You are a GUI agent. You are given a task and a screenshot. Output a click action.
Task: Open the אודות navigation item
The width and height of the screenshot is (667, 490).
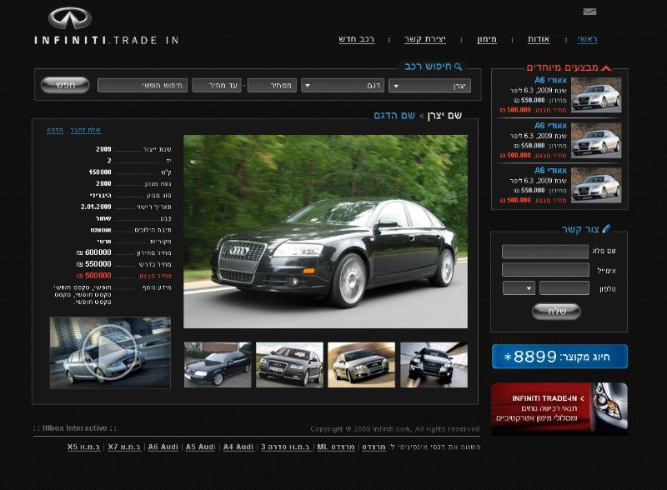pos(539,39)
